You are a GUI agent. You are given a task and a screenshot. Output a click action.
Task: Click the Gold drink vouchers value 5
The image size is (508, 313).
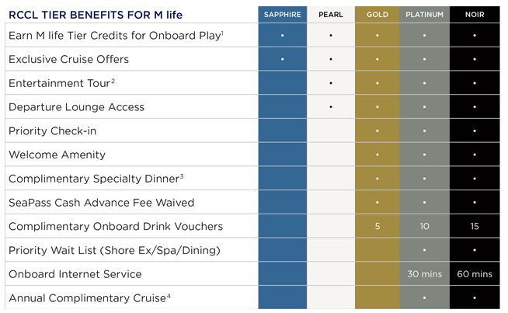378,226
